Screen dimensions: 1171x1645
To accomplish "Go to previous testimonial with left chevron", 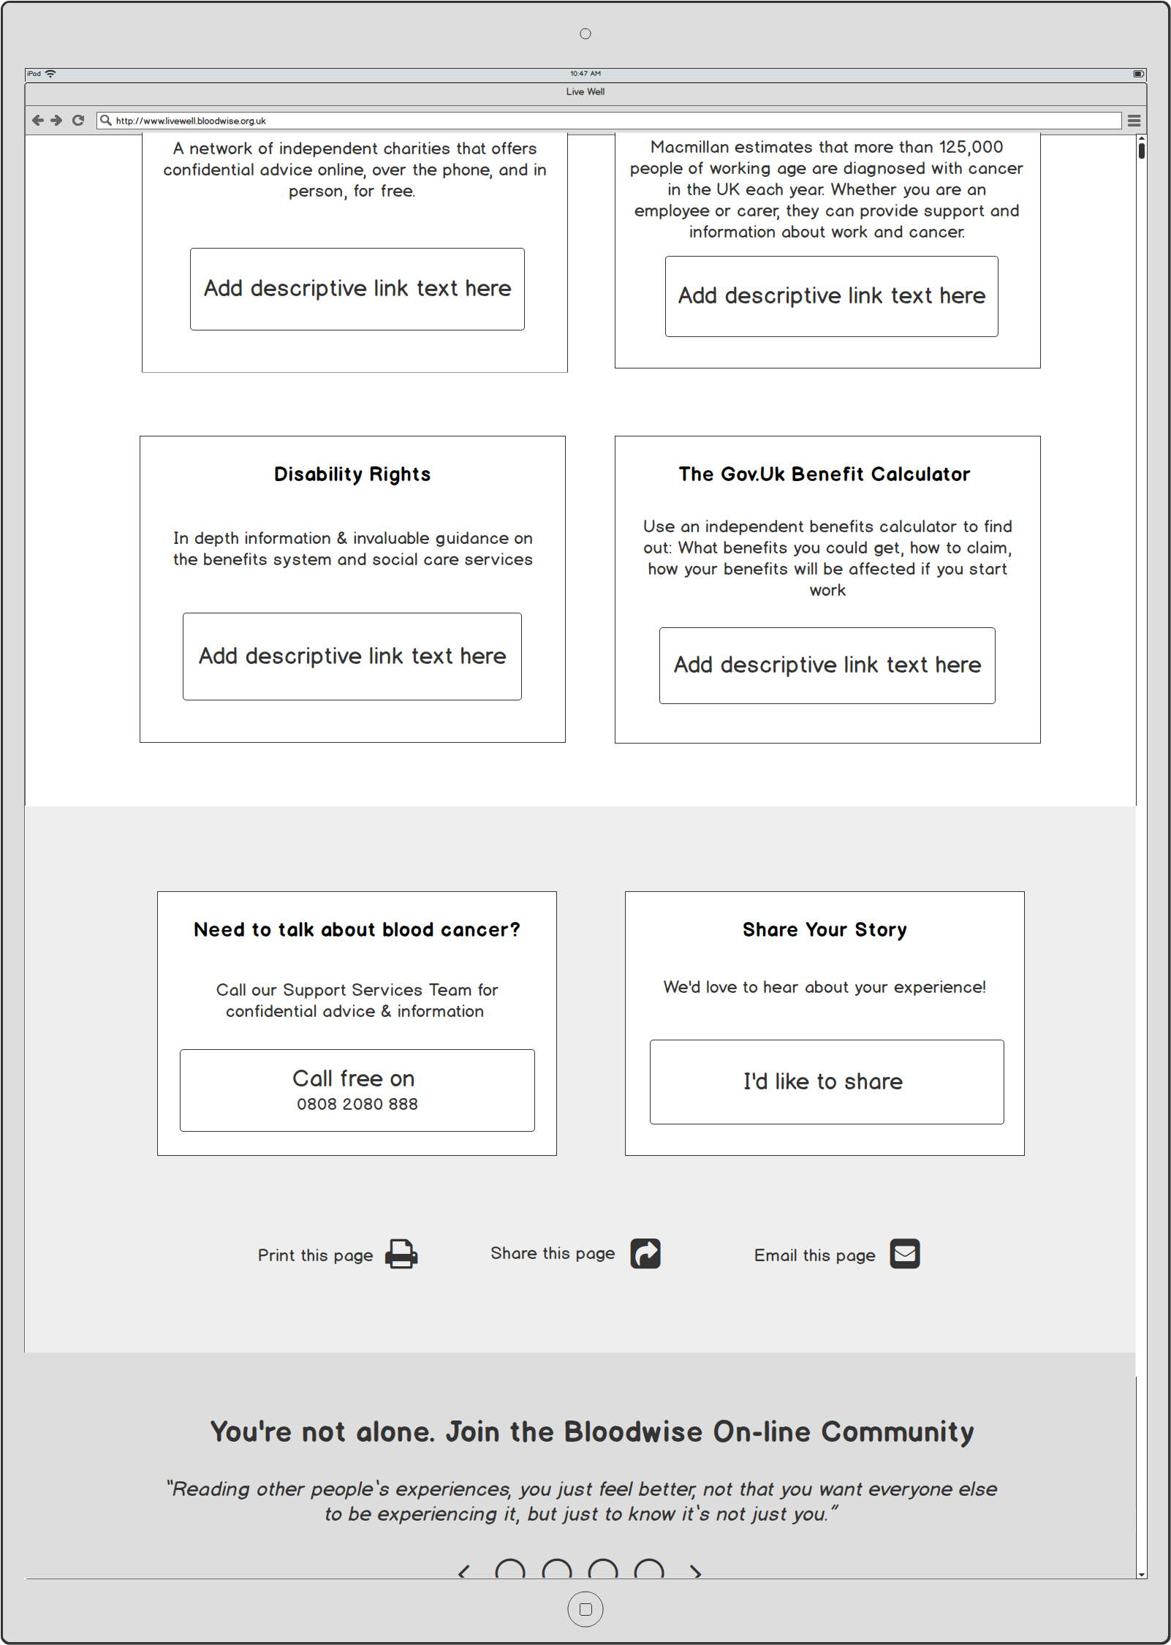I will [463, 1571].
